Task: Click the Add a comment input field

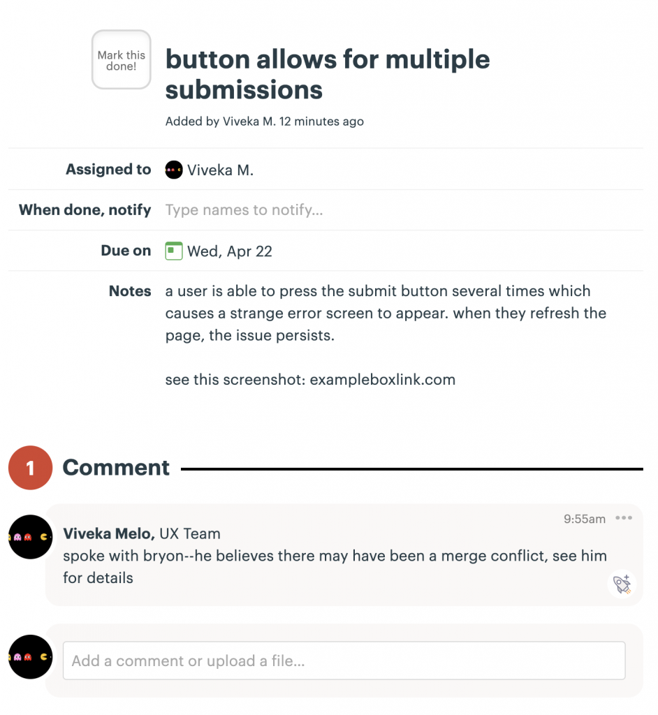Action: point(344,660)
